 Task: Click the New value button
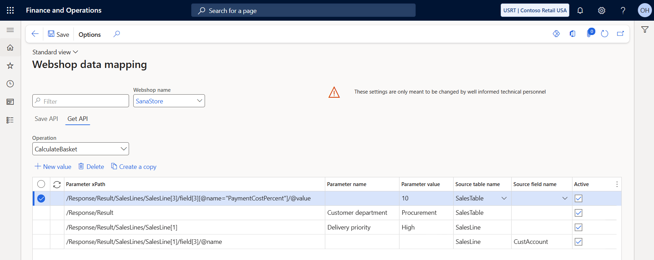tap(53, 167)
